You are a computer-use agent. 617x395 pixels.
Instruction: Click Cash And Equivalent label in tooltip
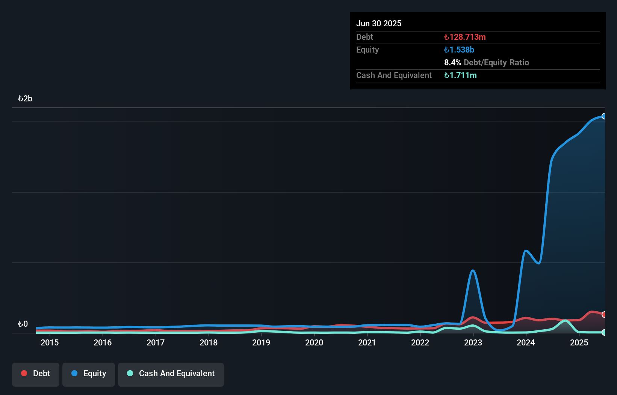(x=394, y=75)
